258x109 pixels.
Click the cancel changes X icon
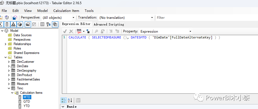pos(71,31)
